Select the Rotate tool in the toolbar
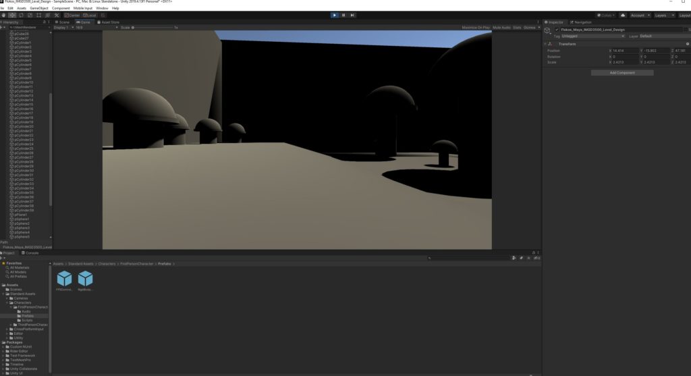This screenshot has width=691, height=376. [21, 15]
